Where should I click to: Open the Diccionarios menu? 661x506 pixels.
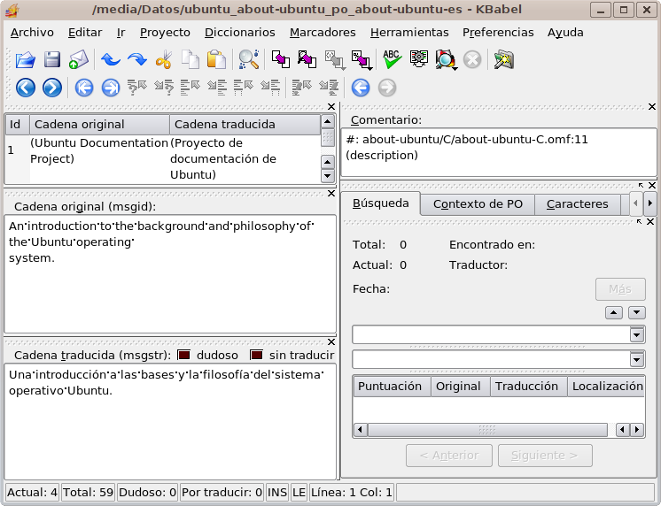[x=239, y=33]
